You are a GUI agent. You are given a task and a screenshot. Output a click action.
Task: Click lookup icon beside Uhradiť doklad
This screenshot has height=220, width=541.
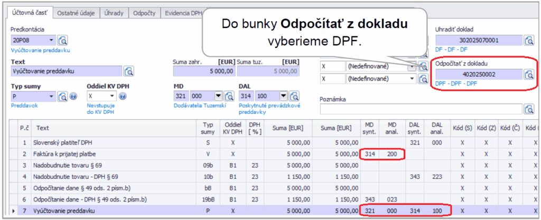tap(529, 40)
